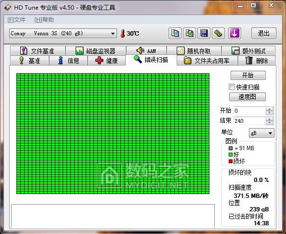Switch to the 删除 tab
Viewport: 286px width, 234px height.
click(x=257, y=60)
